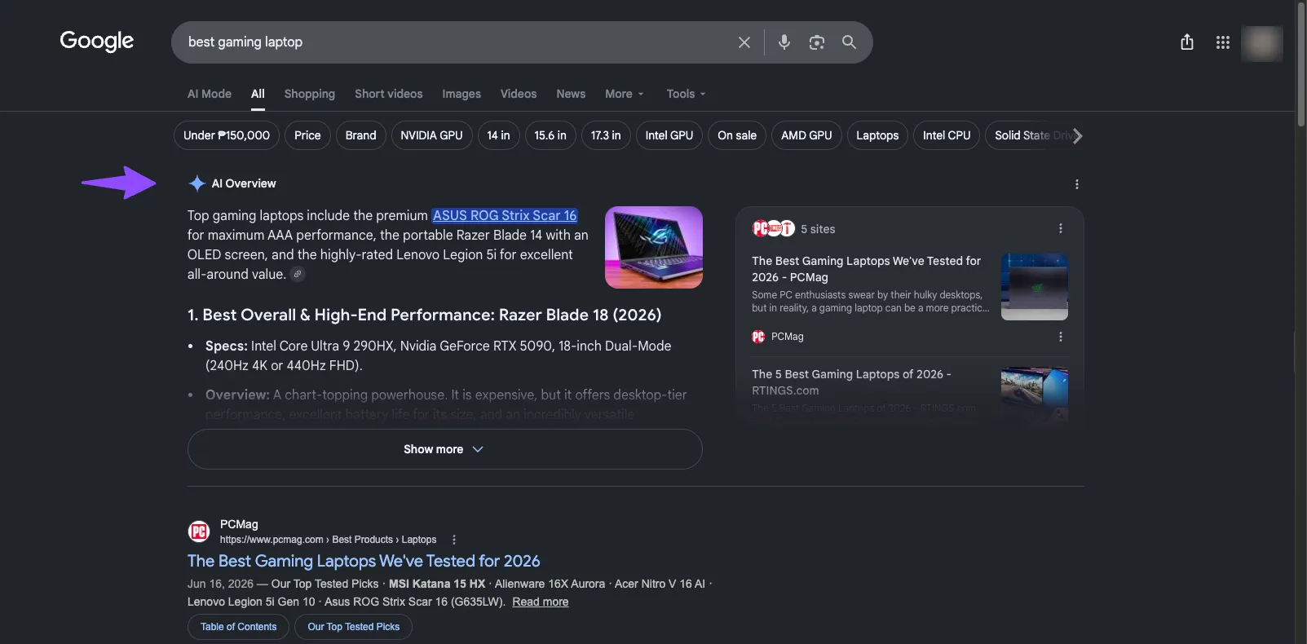Open the blurred account profile picture
Image resolution: width=1307 pixels, height=644 pixels.
[1262, 43]
